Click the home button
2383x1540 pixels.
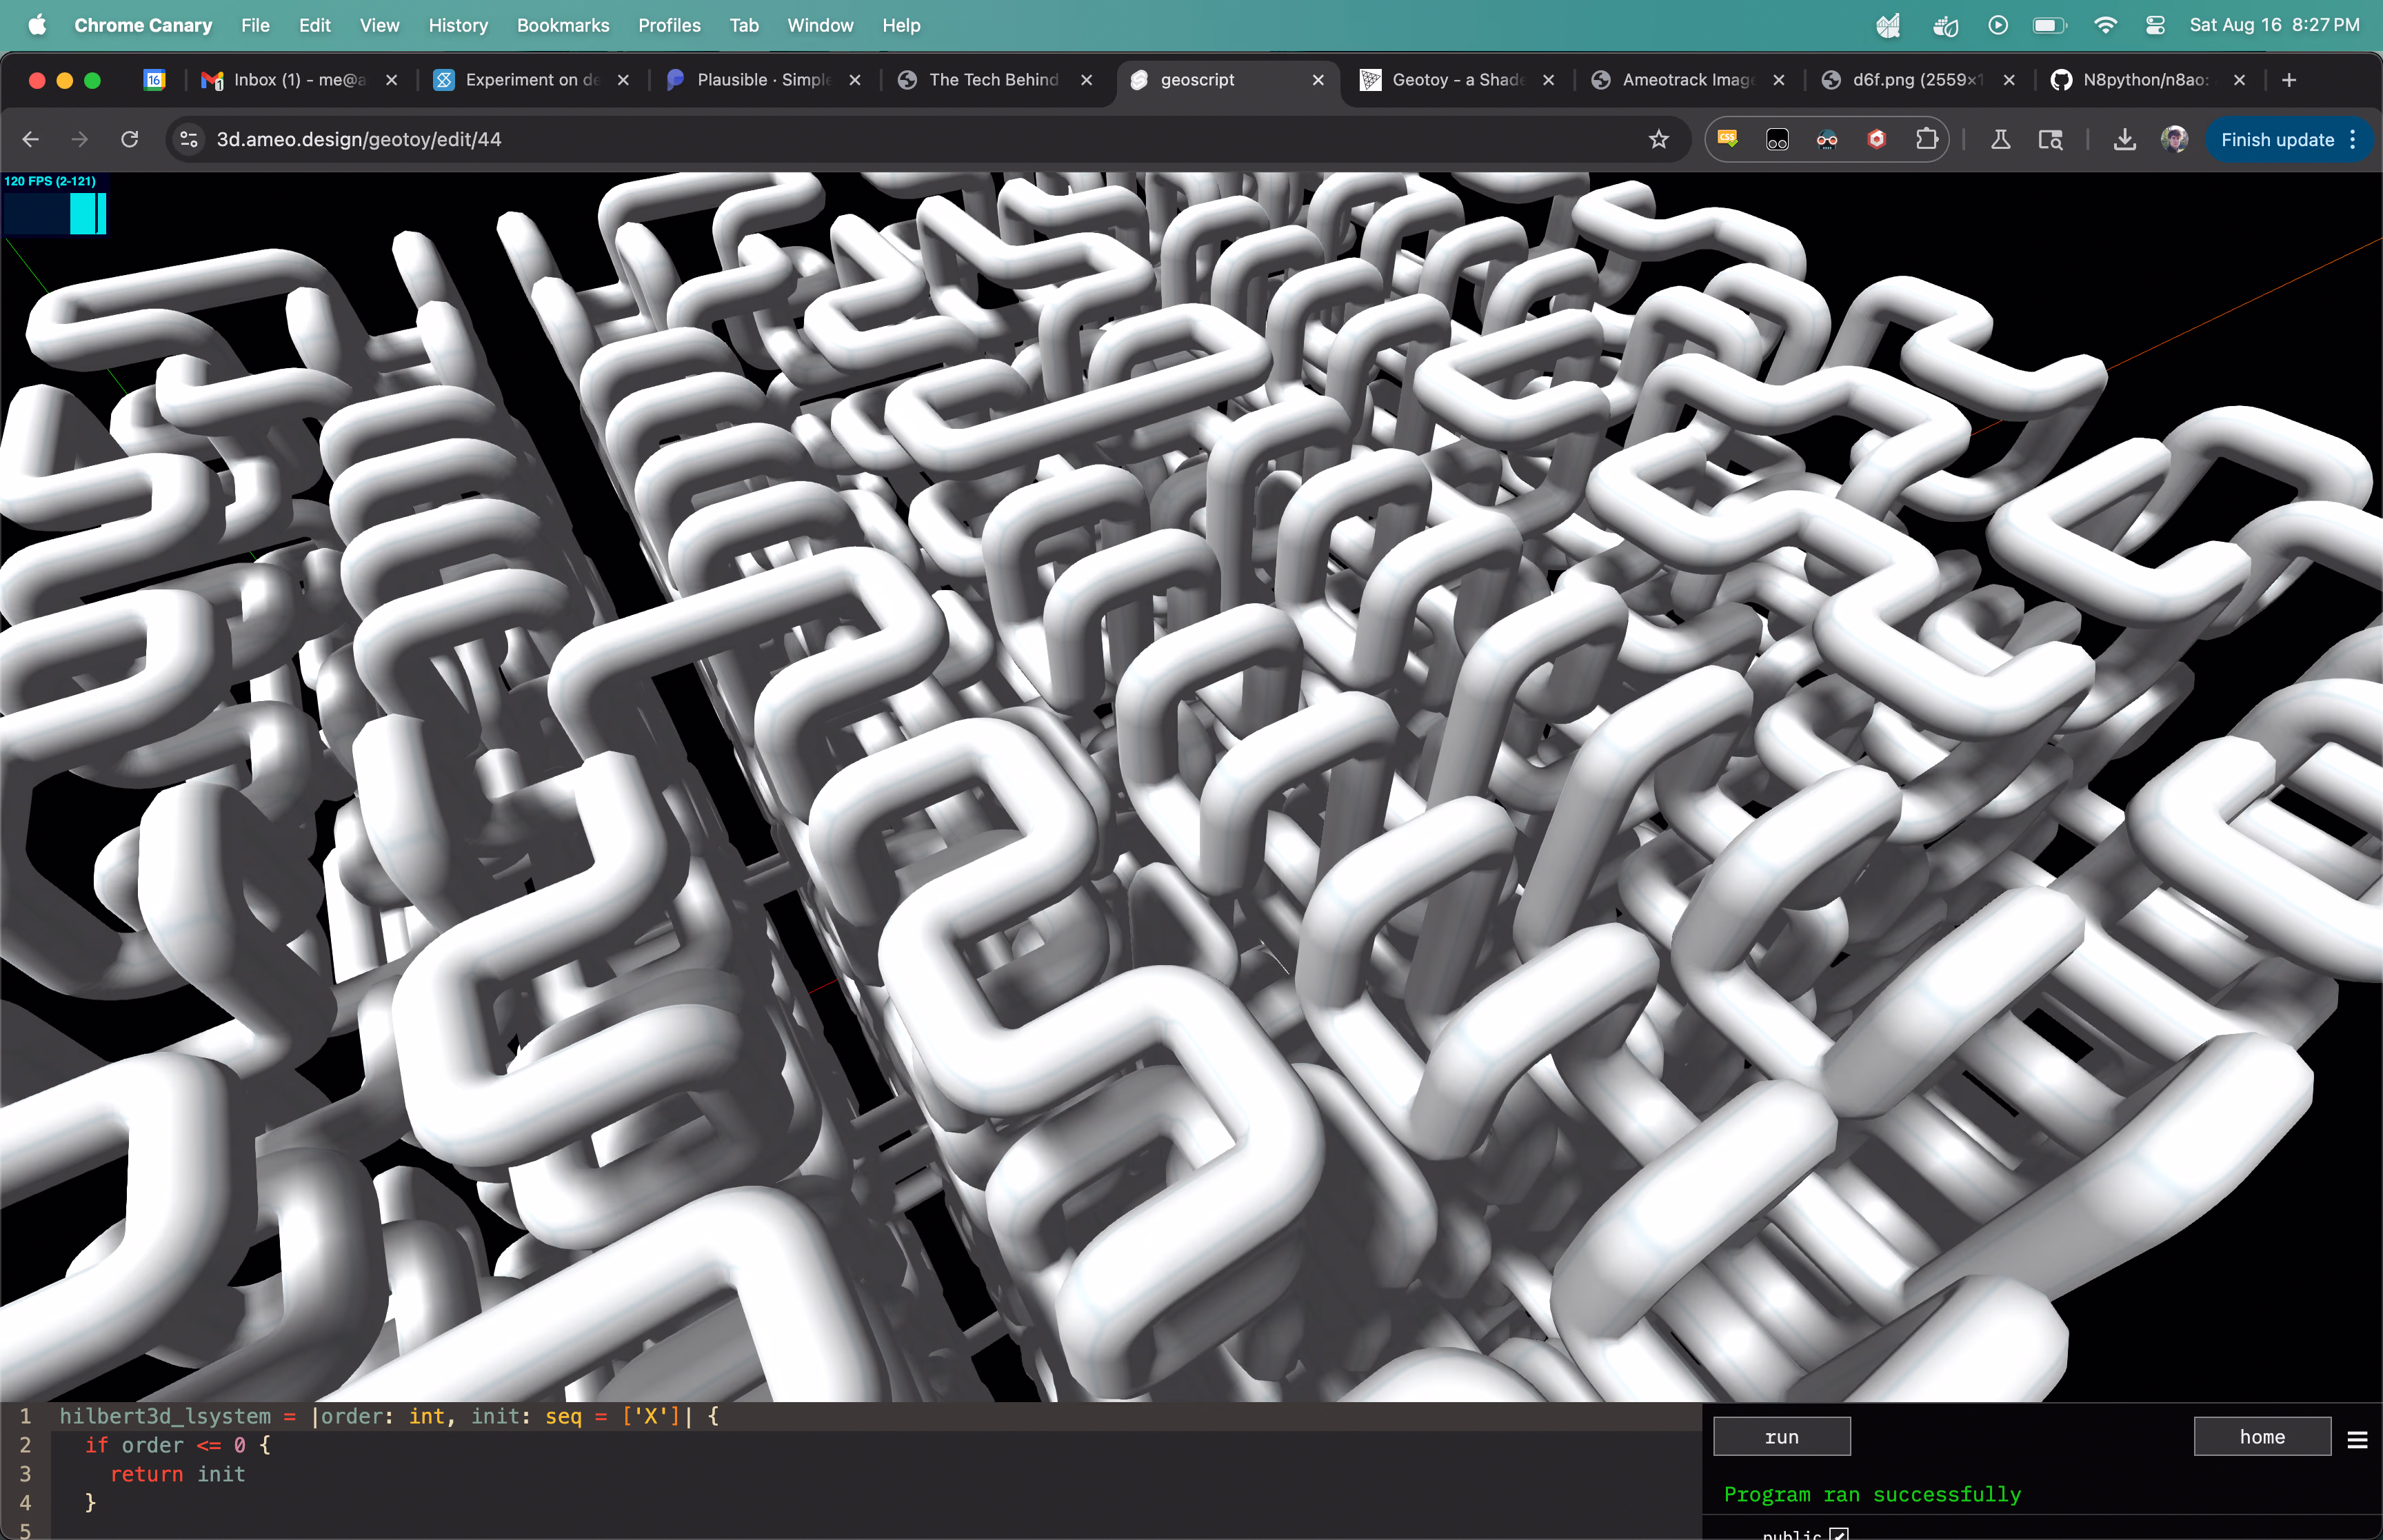(x=2260, y=1436)
